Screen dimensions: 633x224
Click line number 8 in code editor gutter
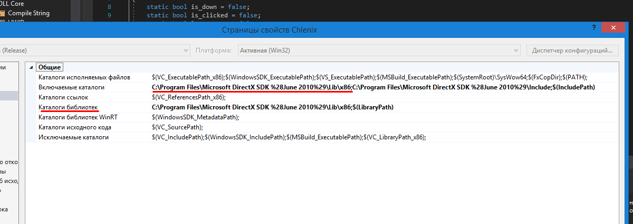click(x=109, y=6)
